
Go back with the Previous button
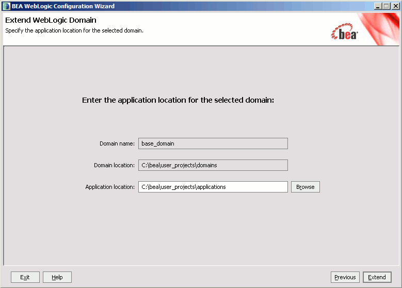tap(345, 277)
